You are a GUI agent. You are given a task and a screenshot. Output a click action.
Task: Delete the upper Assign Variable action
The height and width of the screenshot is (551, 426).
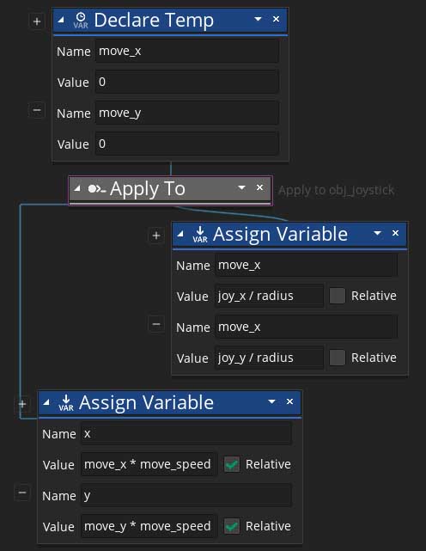coord(395,233)
